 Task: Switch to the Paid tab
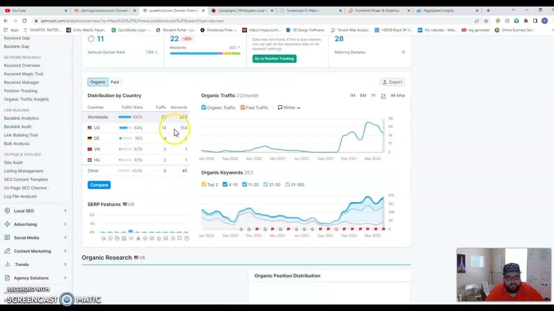[x=114, y=82]
